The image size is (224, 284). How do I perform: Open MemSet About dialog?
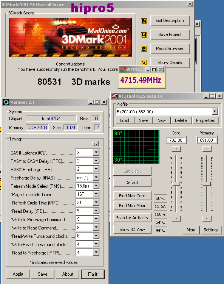point(68,274)
